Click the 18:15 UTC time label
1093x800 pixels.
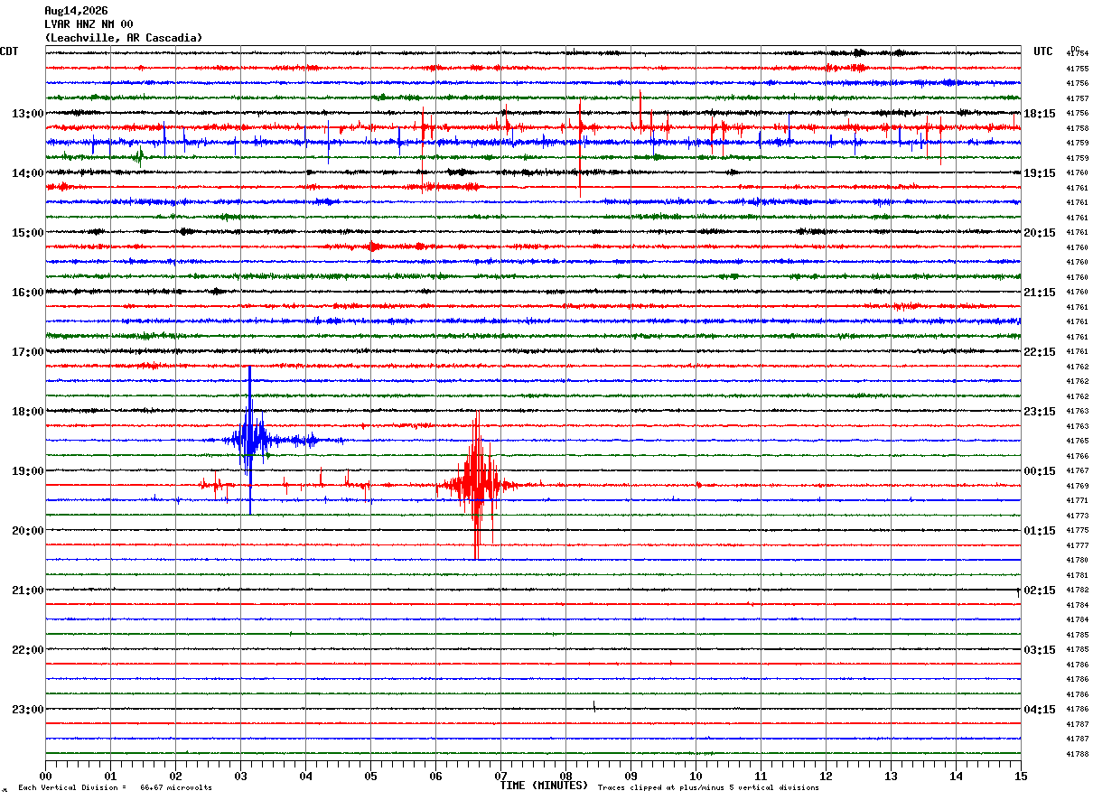(1039, 113)
